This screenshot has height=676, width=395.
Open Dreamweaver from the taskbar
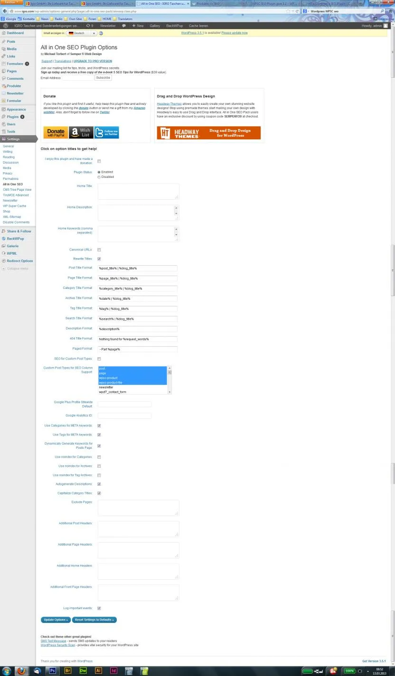[83, 671]
